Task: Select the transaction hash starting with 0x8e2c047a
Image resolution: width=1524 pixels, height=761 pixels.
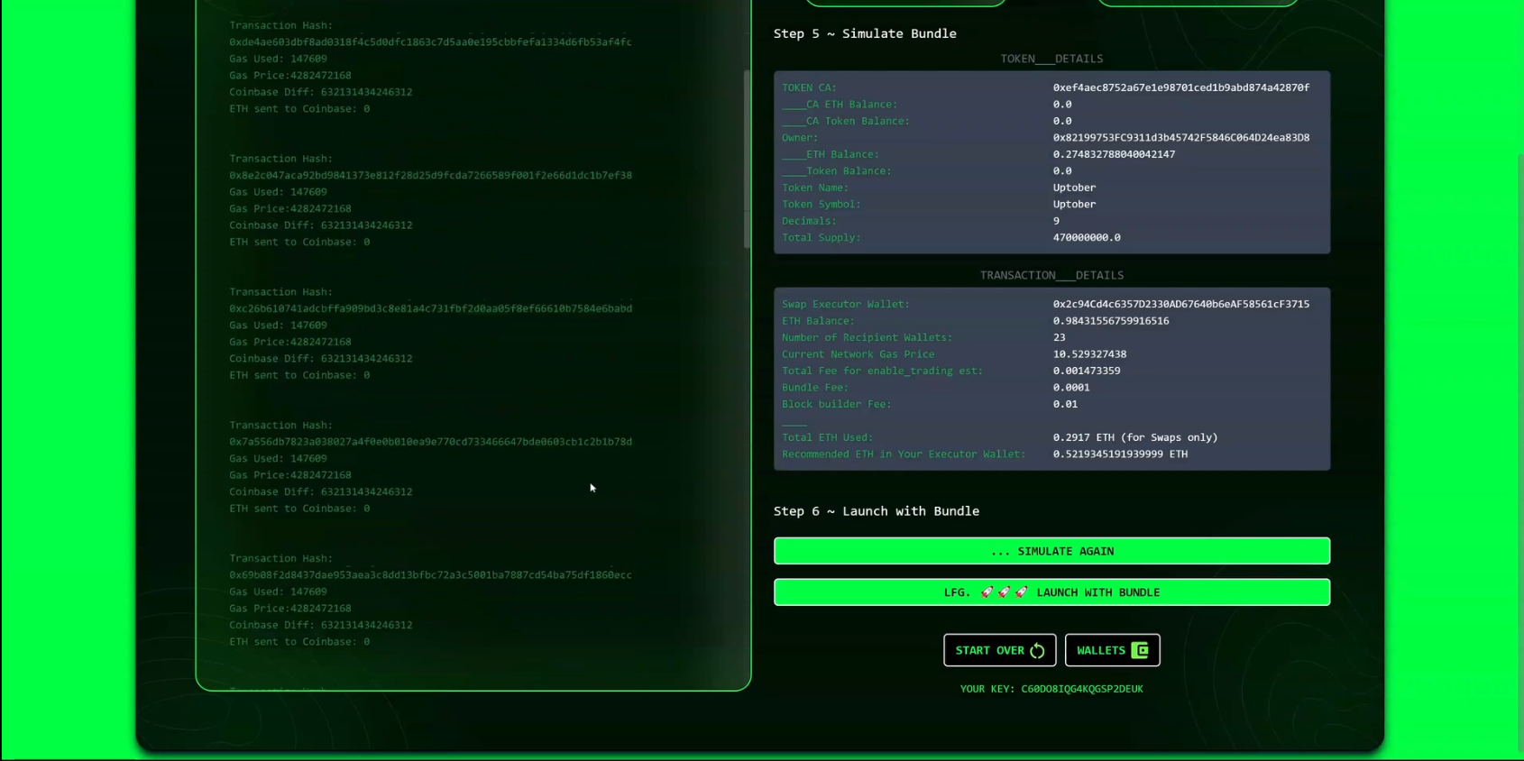Action: coord(430,176)
